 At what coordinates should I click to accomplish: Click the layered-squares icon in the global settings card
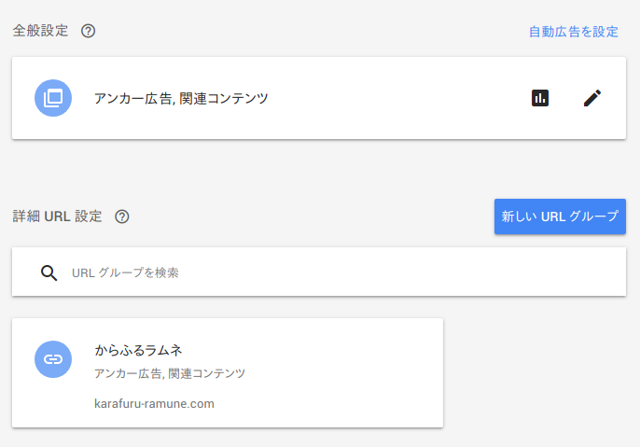pos(53,98)
